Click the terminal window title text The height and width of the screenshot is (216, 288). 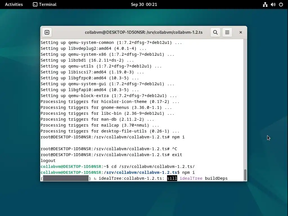(144, 32)
